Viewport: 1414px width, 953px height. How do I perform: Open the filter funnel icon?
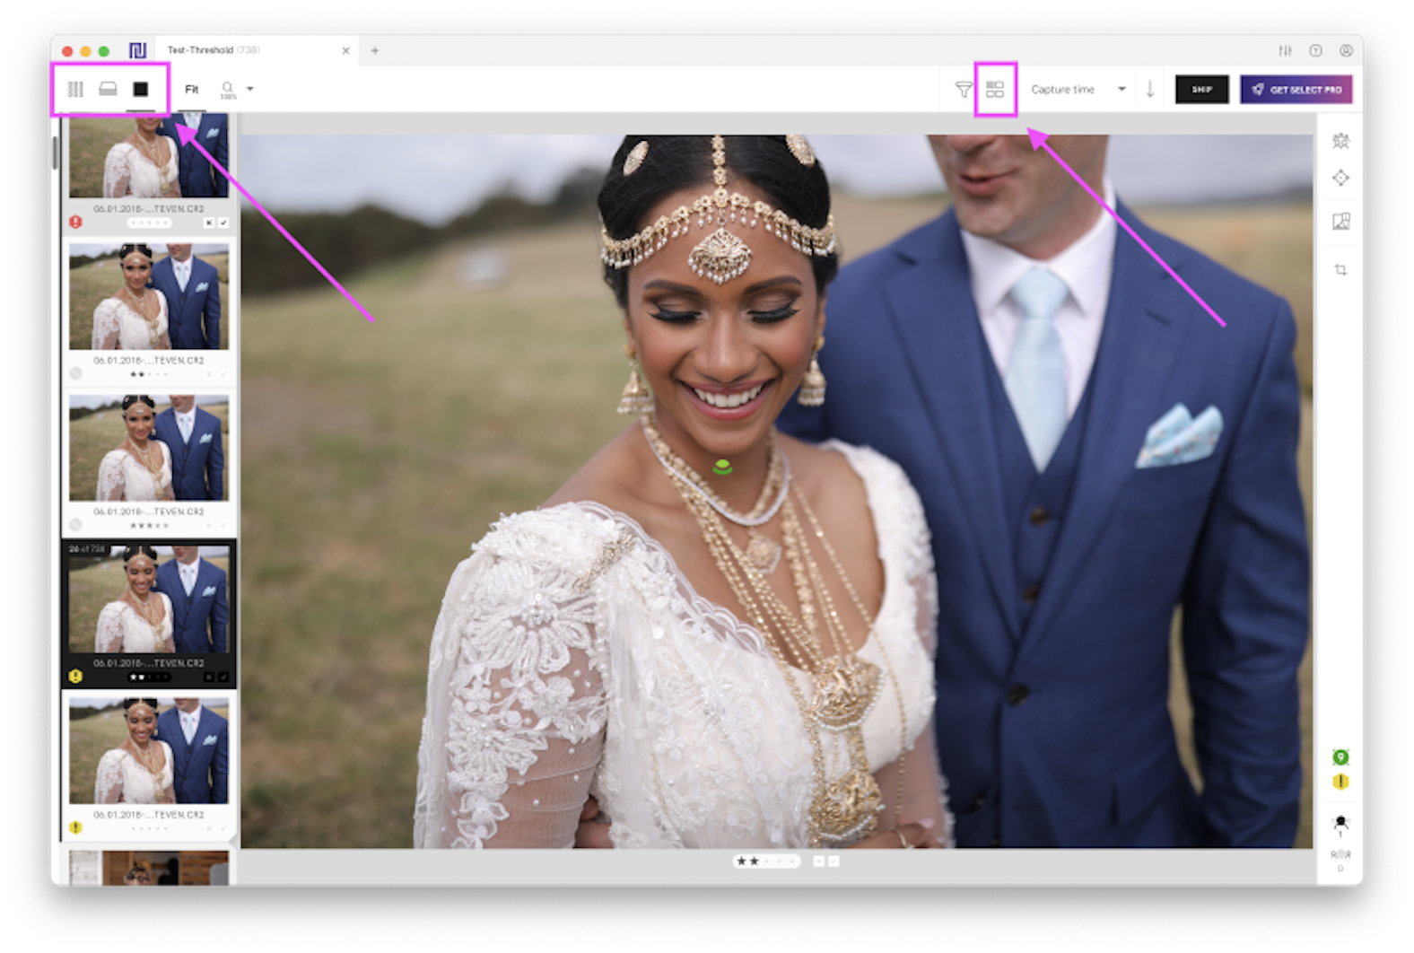coord(963,89)
